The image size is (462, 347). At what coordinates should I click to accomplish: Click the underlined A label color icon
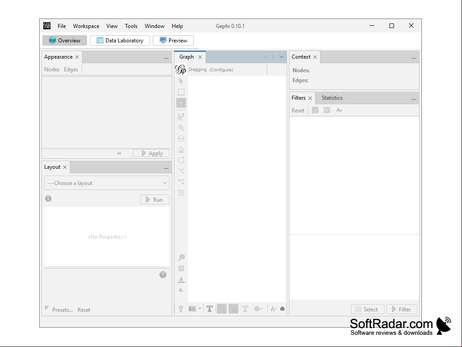click(181, 279)
